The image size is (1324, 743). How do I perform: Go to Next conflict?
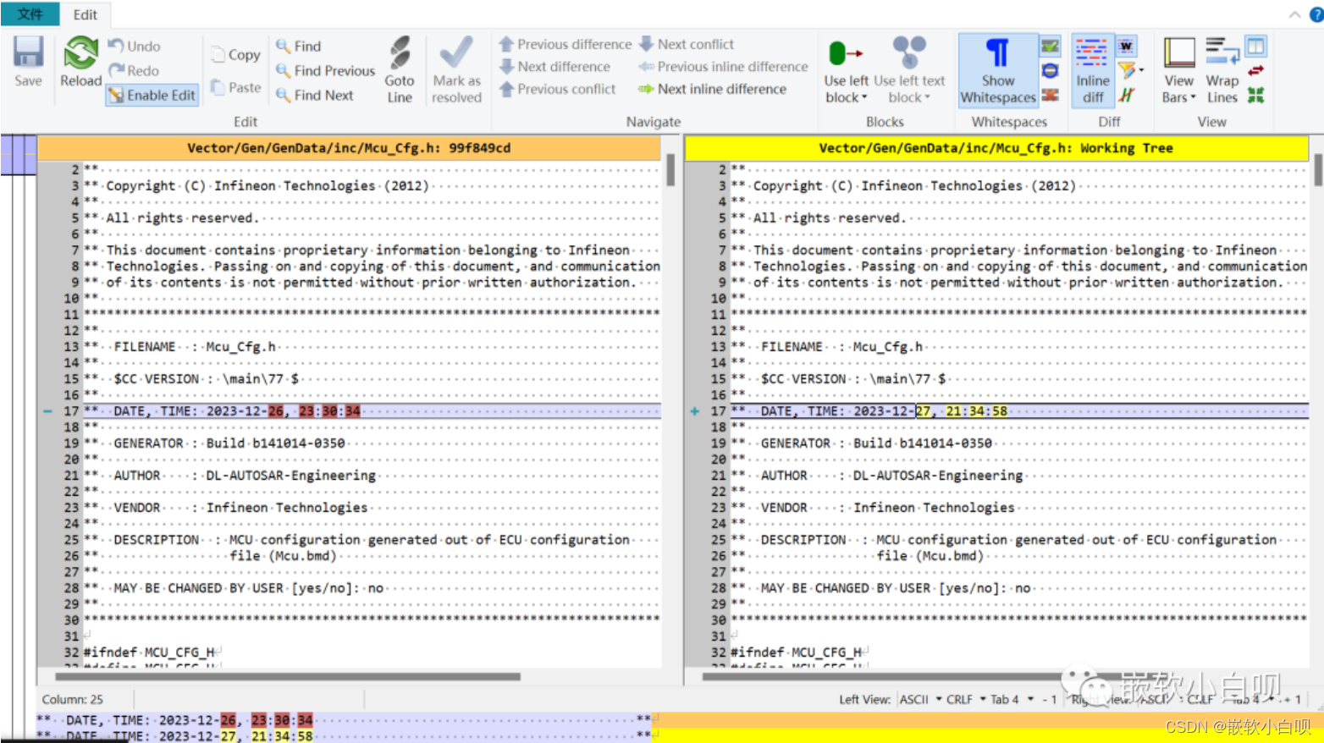[687, 44]
